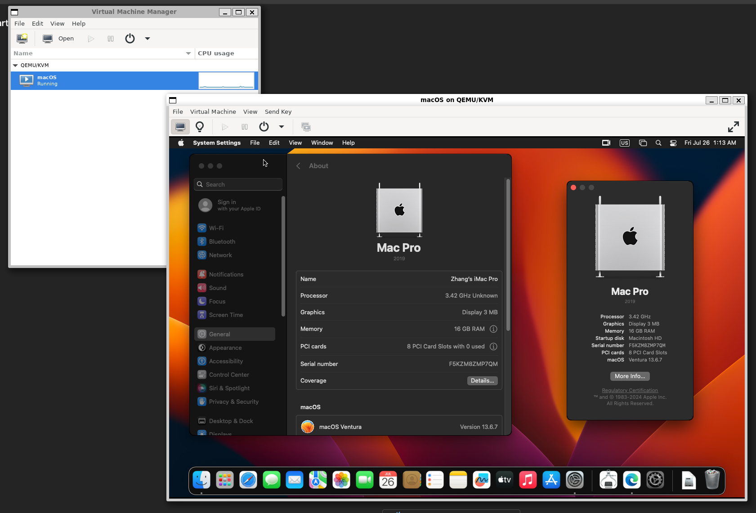Click the Zhang's iMac Pro name field

(474, 279)
